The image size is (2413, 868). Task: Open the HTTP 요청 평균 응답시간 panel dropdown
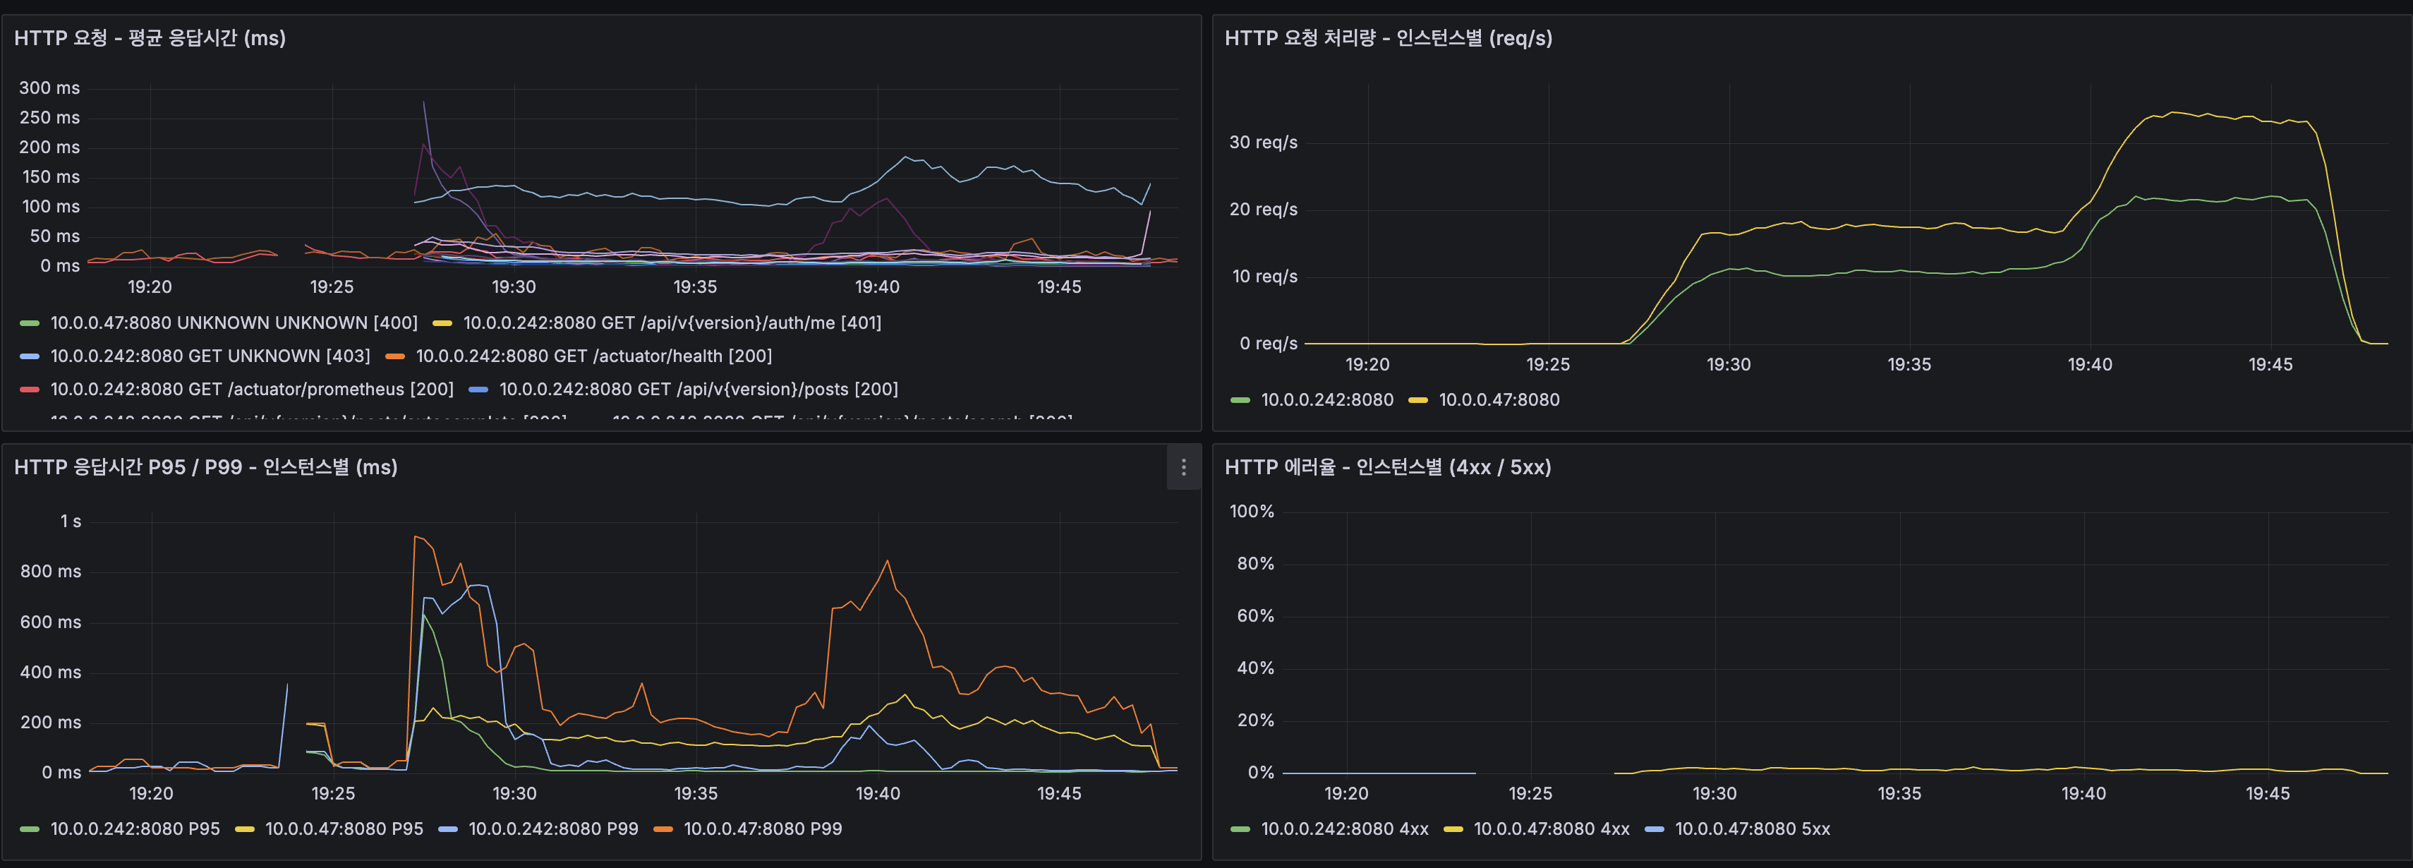coord(148,38)
